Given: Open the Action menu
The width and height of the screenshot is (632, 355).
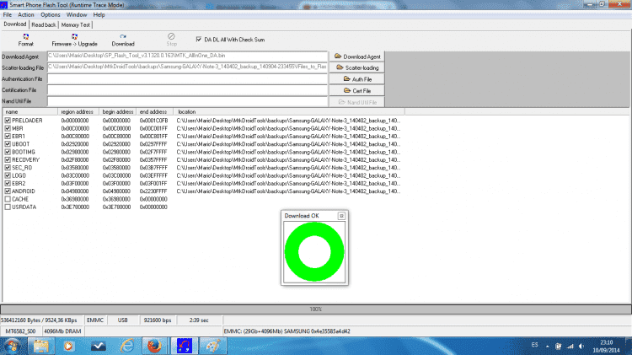Looking at the screenshot, I should pos(26,14).
